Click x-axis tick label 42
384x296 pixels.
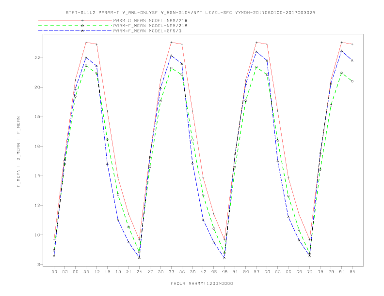(203, 272)
